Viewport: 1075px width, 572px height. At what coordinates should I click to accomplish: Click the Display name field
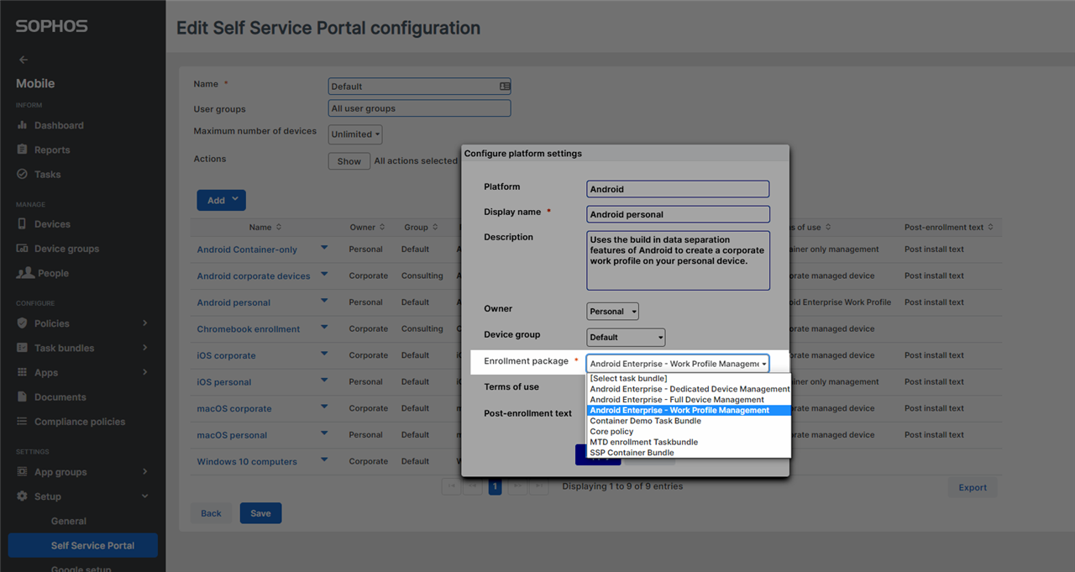[678, 214]
